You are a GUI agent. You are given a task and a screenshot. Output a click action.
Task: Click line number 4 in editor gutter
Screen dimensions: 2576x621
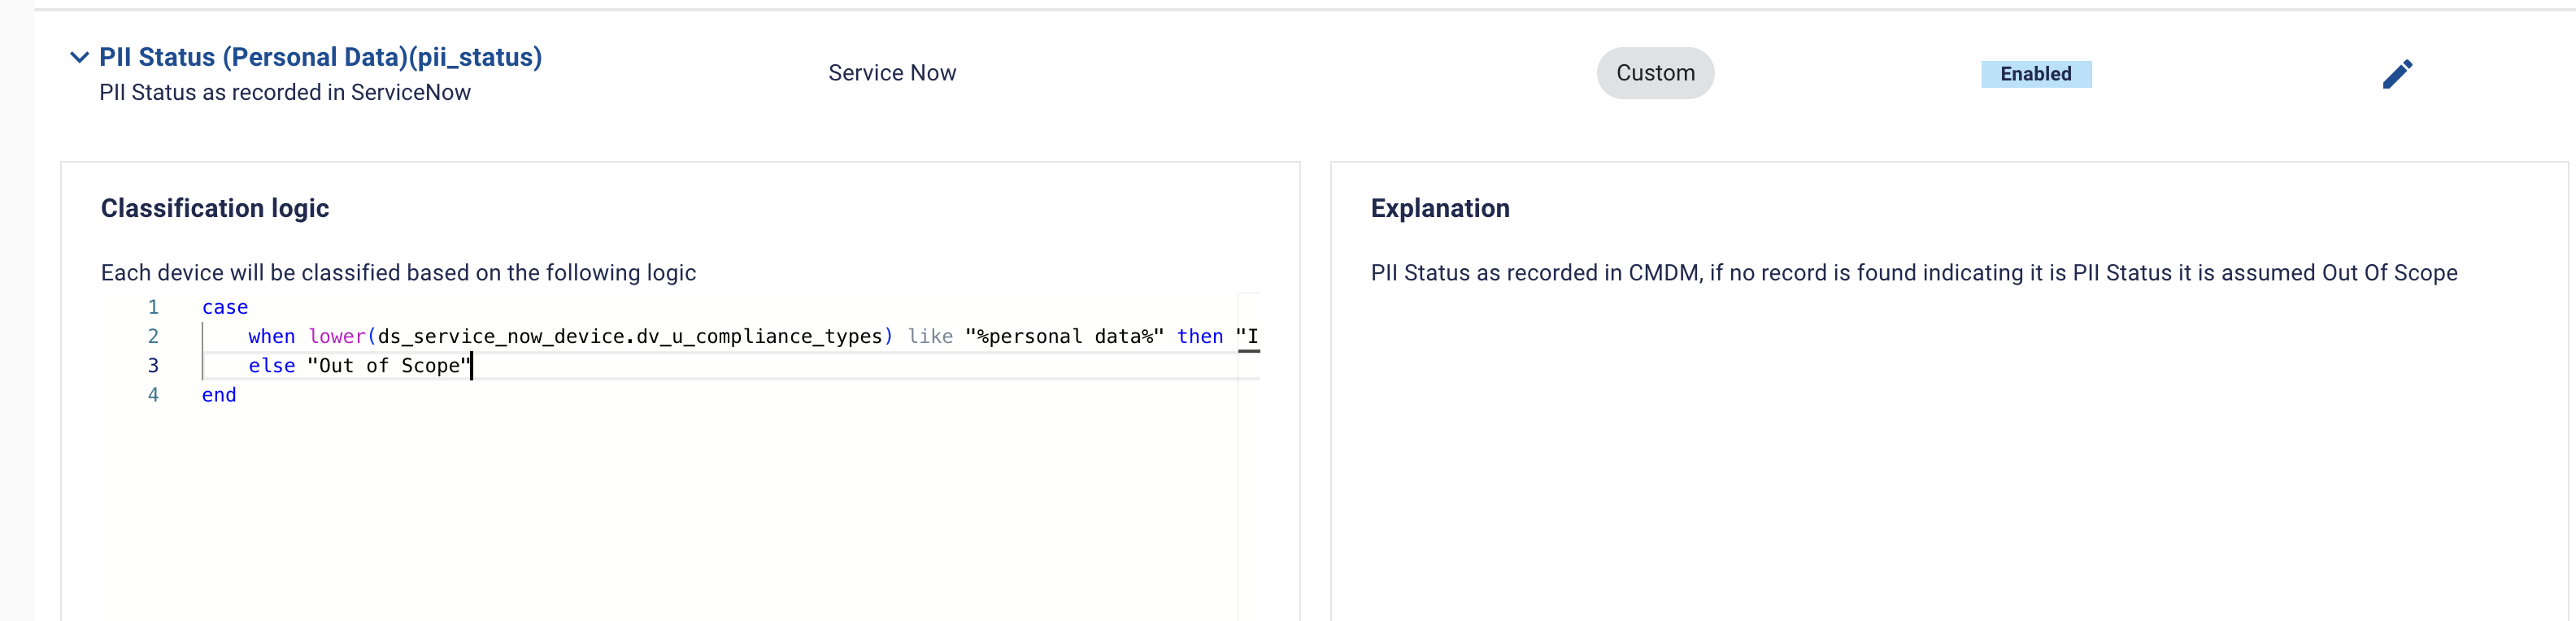(153, 394)
